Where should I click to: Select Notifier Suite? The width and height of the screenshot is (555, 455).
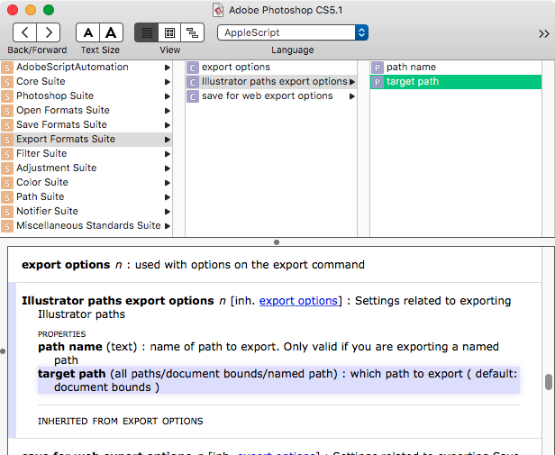click(86, 211)
